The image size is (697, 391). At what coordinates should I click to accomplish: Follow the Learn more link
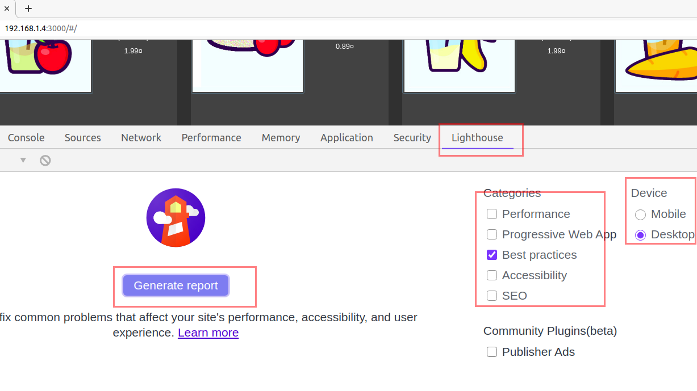pyautogui.click(x=208, y=333)
